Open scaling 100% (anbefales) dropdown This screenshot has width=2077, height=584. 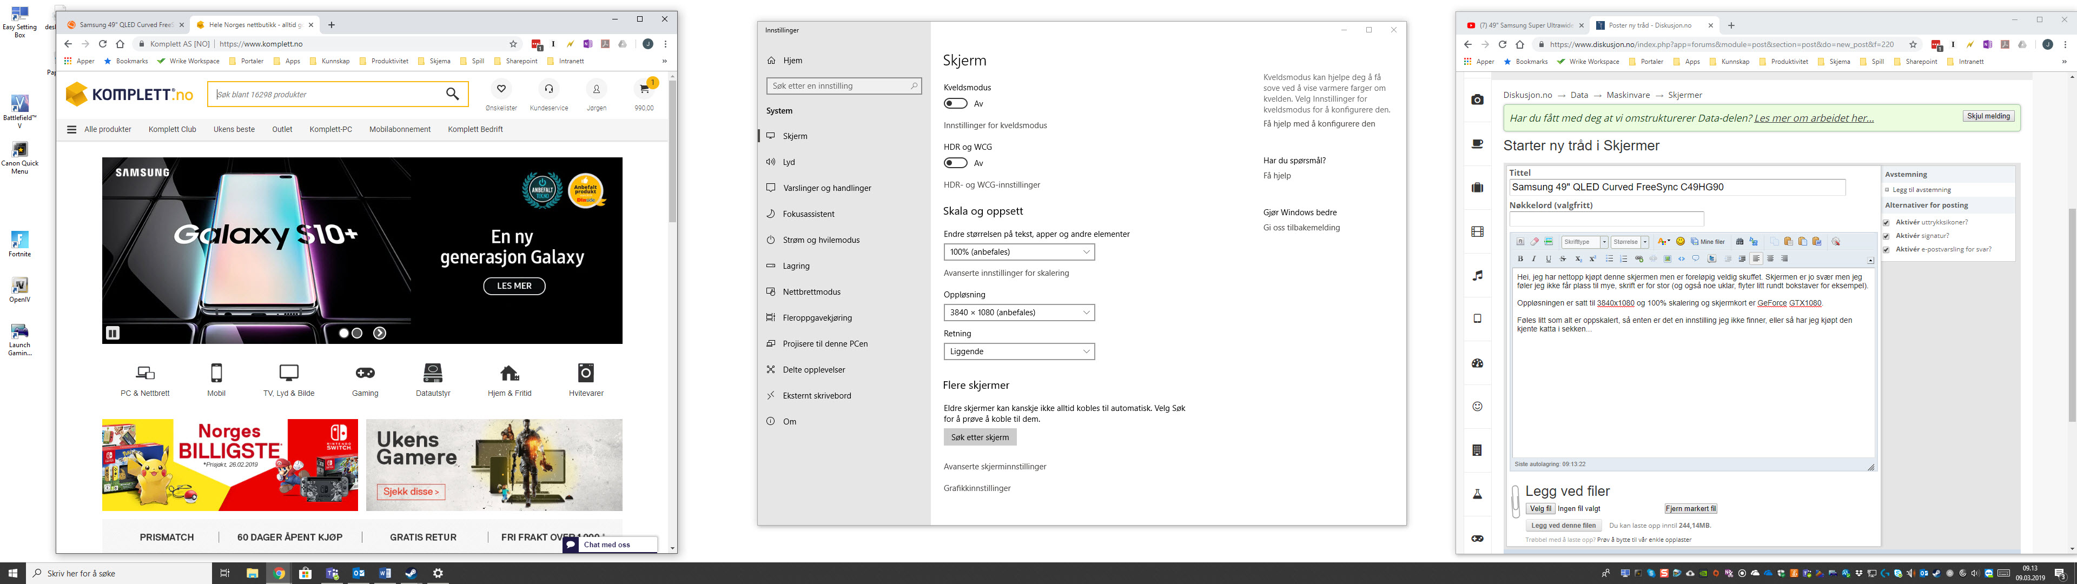click(x=1019, y=251)
